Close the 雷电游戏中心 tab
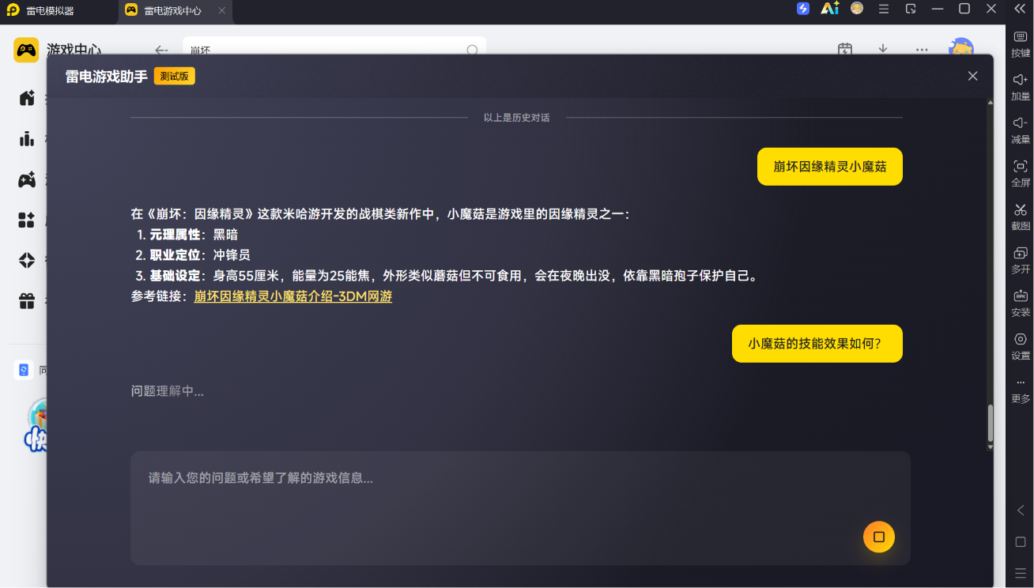1034x588 pixels. pos(222,11)
